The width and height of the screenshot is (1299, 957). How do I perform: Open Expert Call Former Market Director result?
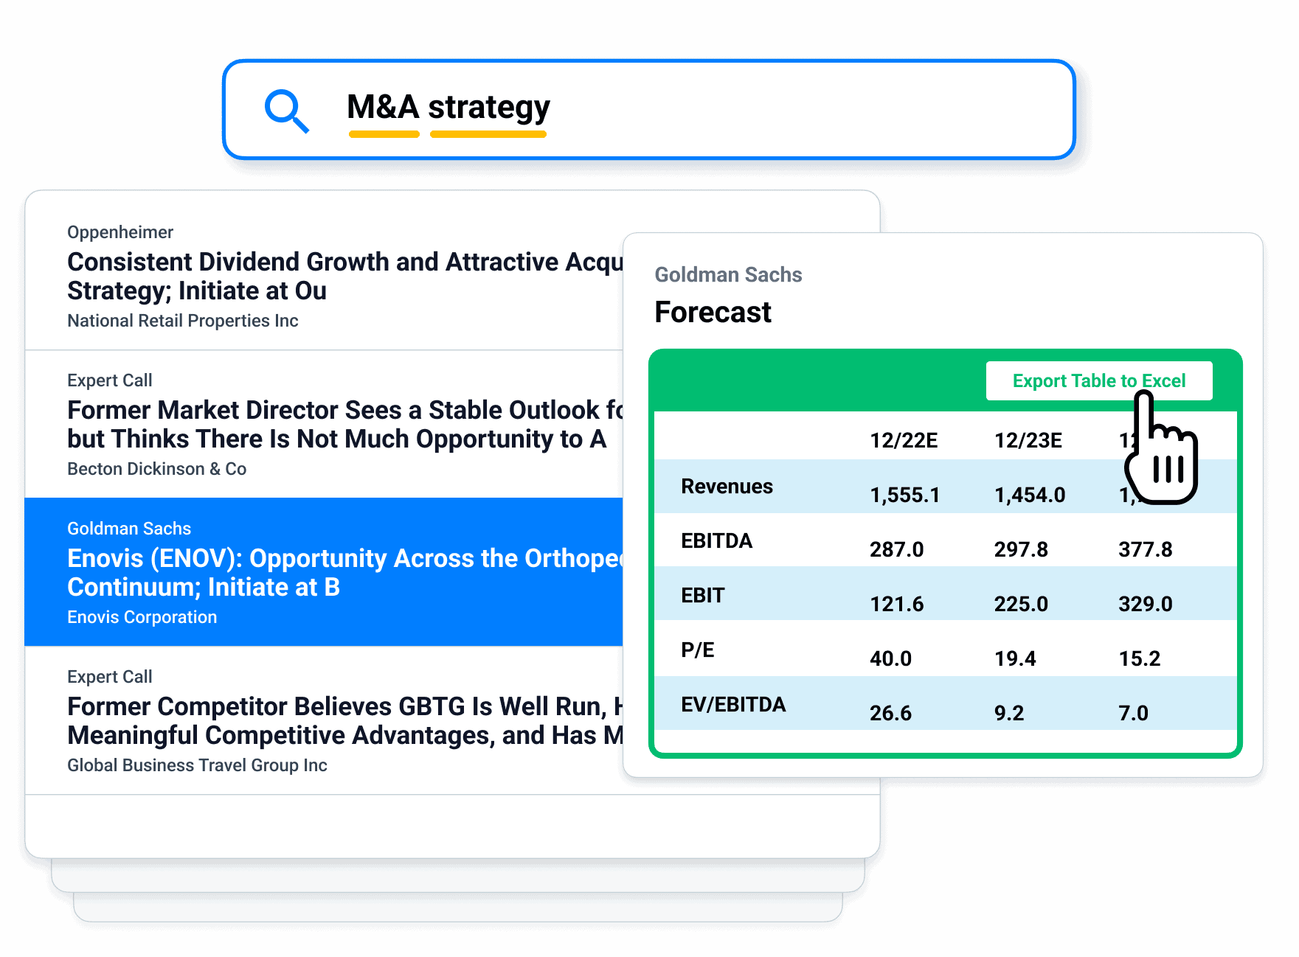[x=324, y=424]
